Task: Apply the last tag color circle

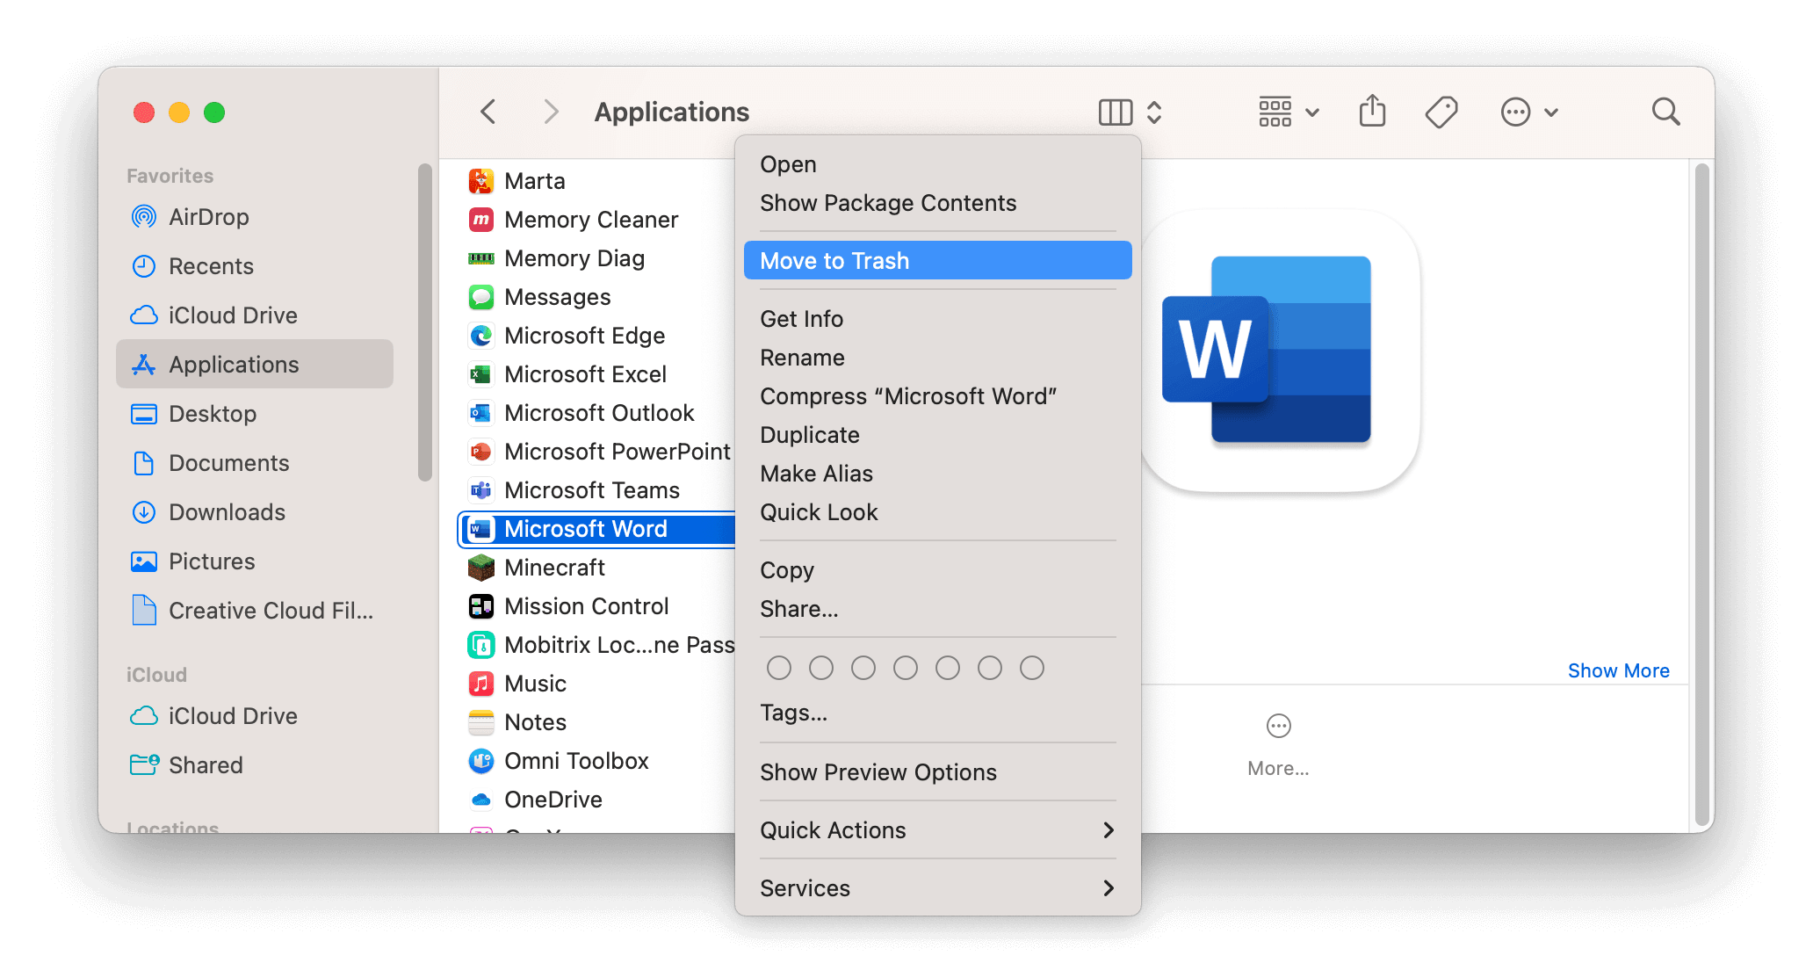Action: pos(1031,668)
